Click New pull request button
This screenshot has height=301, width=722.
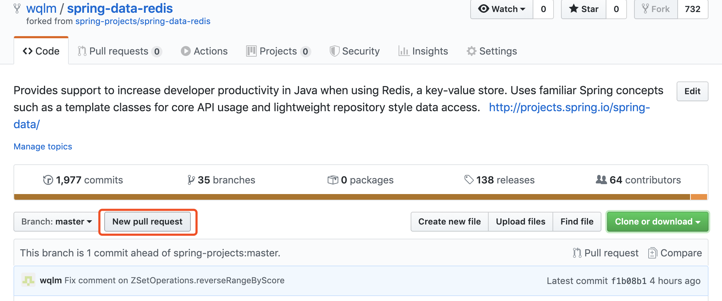point(148,222)
